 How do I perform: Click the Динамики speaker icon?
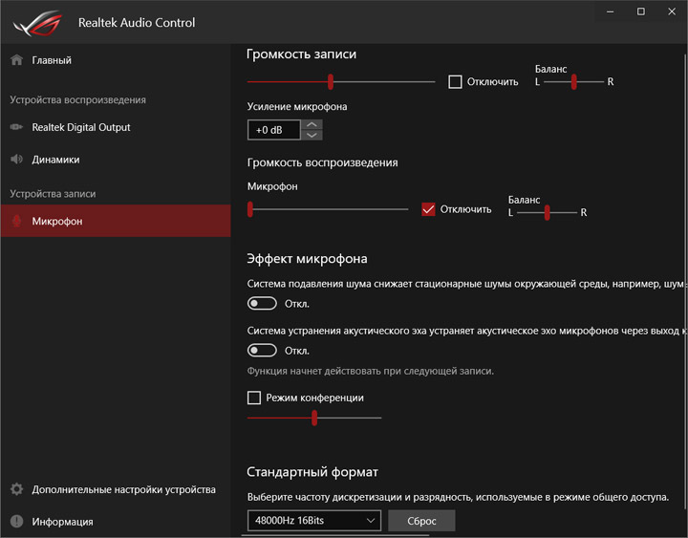[16, 160]
